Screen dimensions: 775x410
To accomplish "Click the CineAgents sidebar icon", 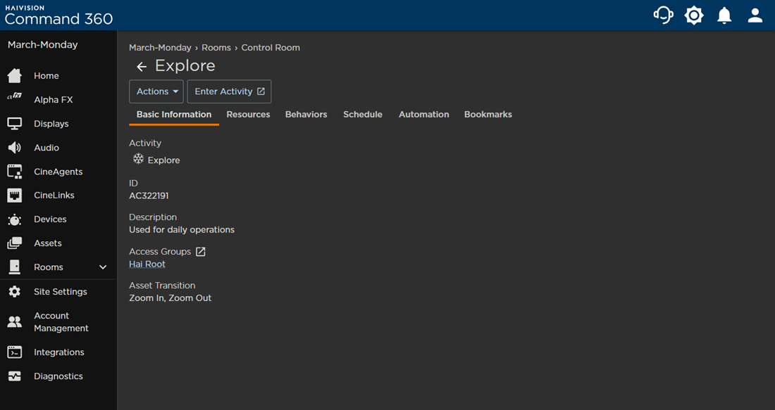I will (x=14, y=172).
